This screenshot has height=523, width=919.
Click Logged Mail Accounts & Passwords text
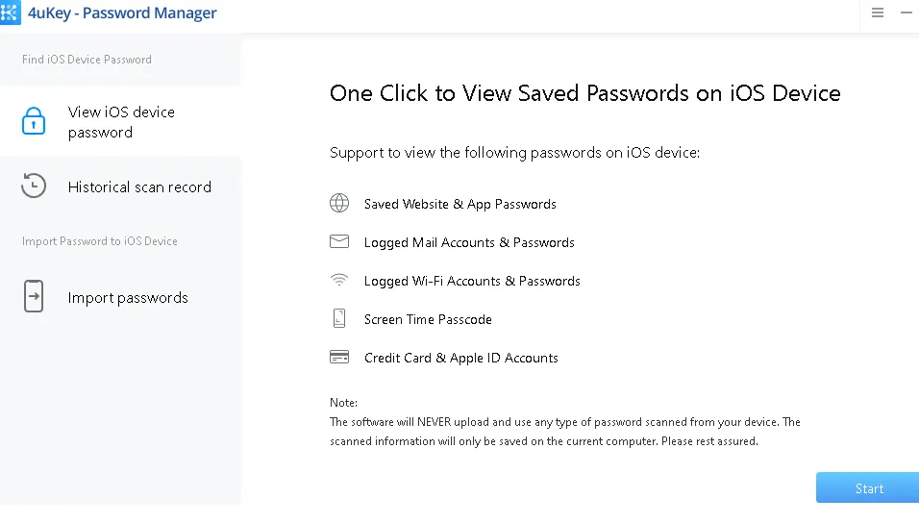pos(469,242)
